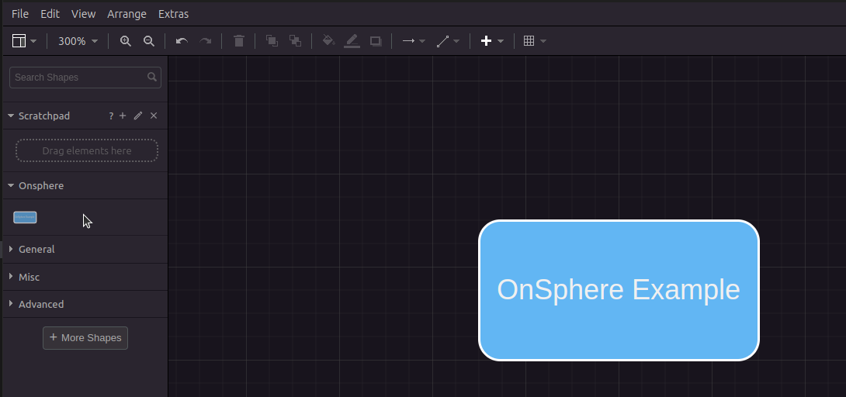Click the Scratchpad help question mark

[111, 116]
